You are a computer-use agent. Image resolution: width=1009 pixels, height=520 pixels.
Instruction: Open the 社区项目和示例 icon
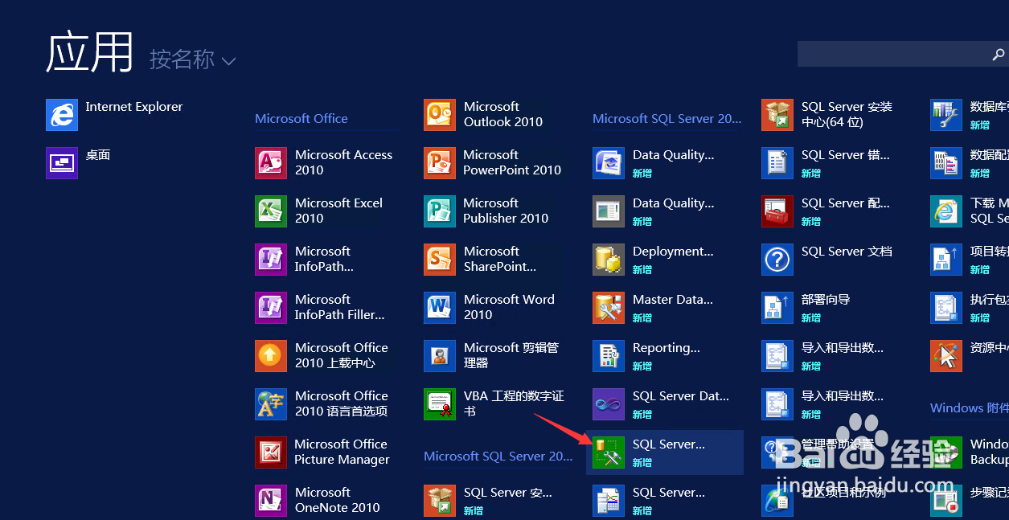coord(777,501)
